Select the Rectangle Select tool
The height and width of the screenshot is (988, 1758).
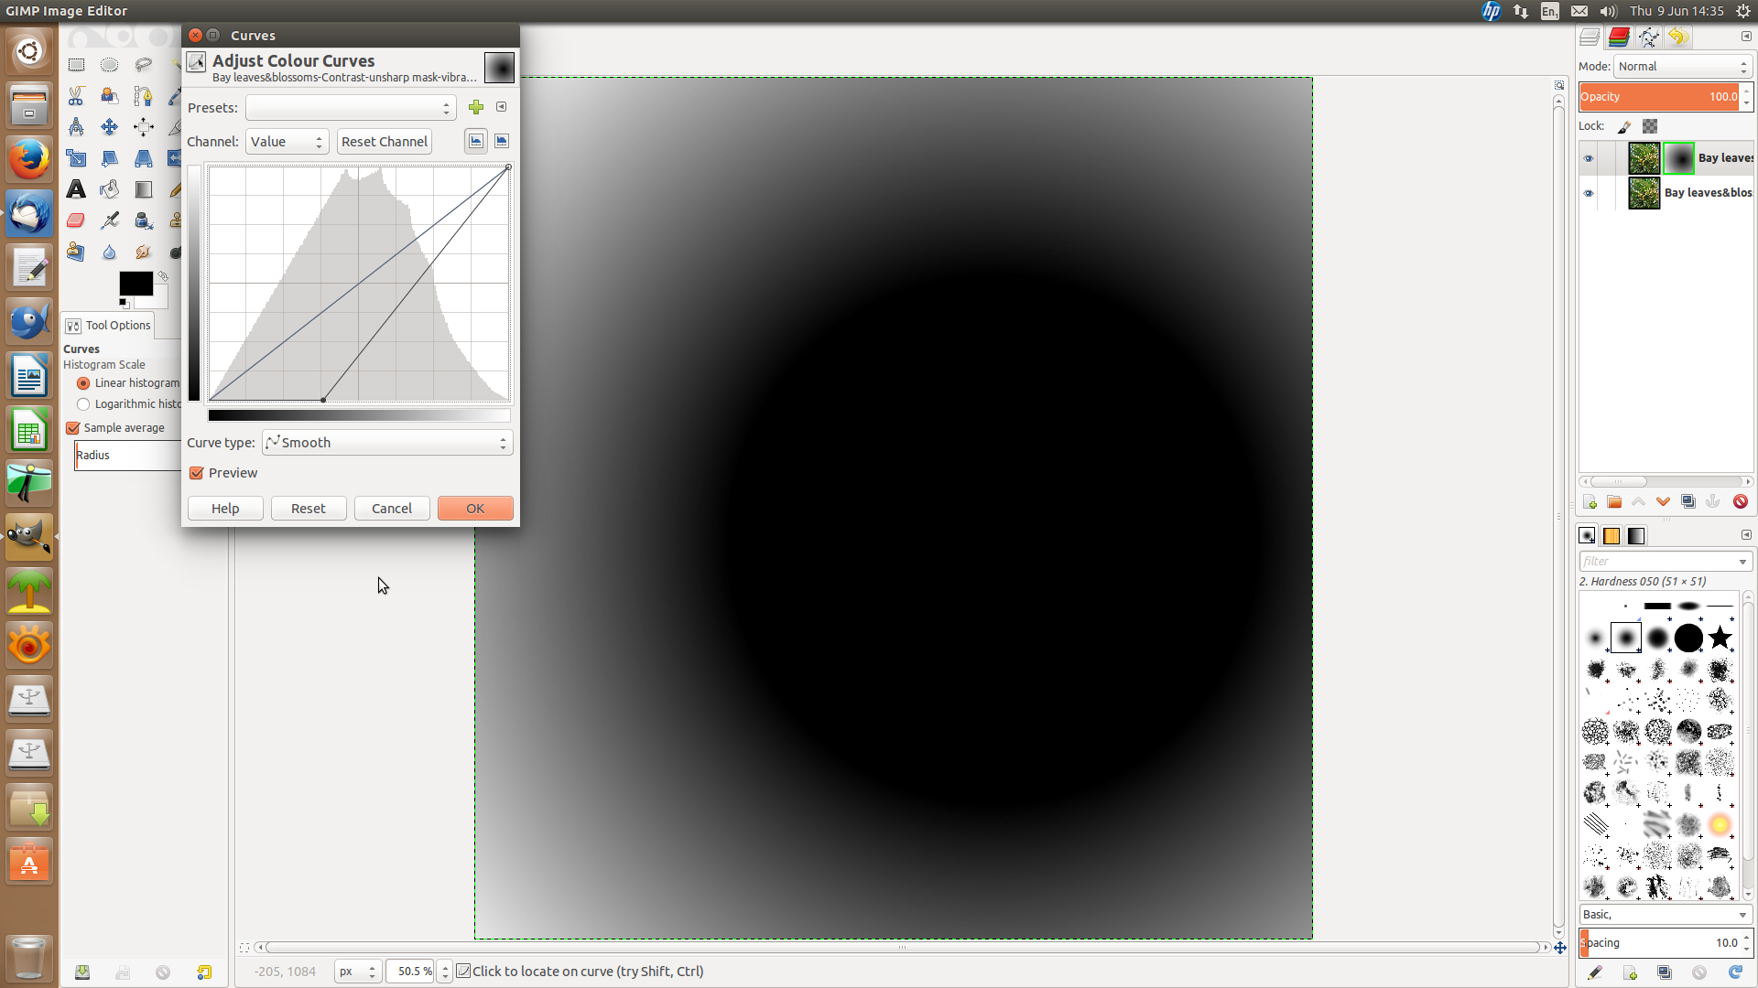[76, 65]
